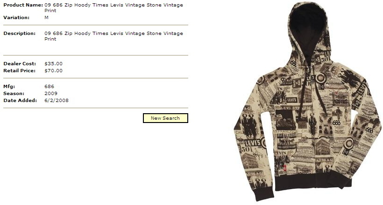
Task: Select the Product Name value text
Action: [x=113, y=7]
